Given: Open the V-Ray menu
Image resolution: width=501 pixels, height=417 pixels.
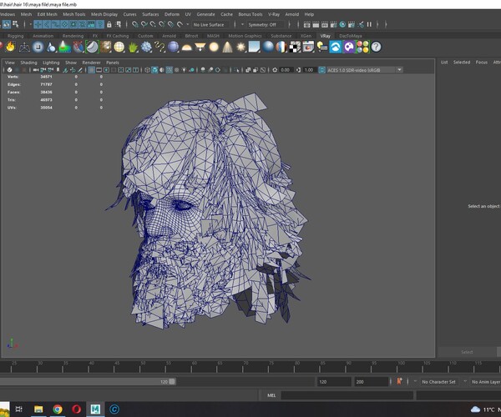Looking at the screenshot, I should (x=274, y=14).
